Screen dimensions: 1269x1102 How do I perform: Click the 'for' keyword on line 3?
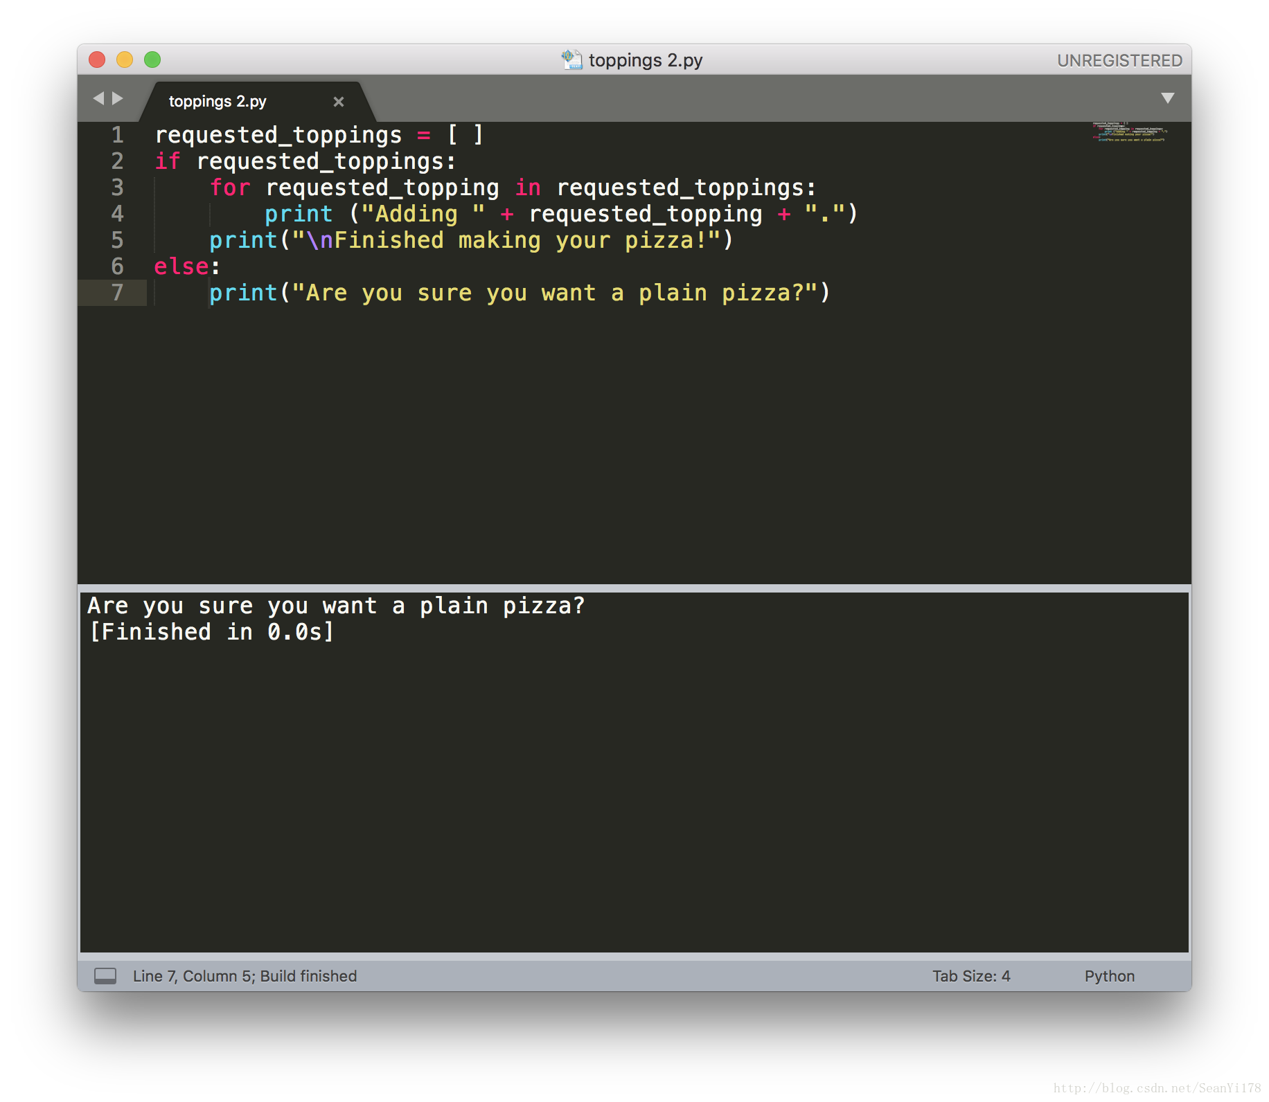(230, 188)
